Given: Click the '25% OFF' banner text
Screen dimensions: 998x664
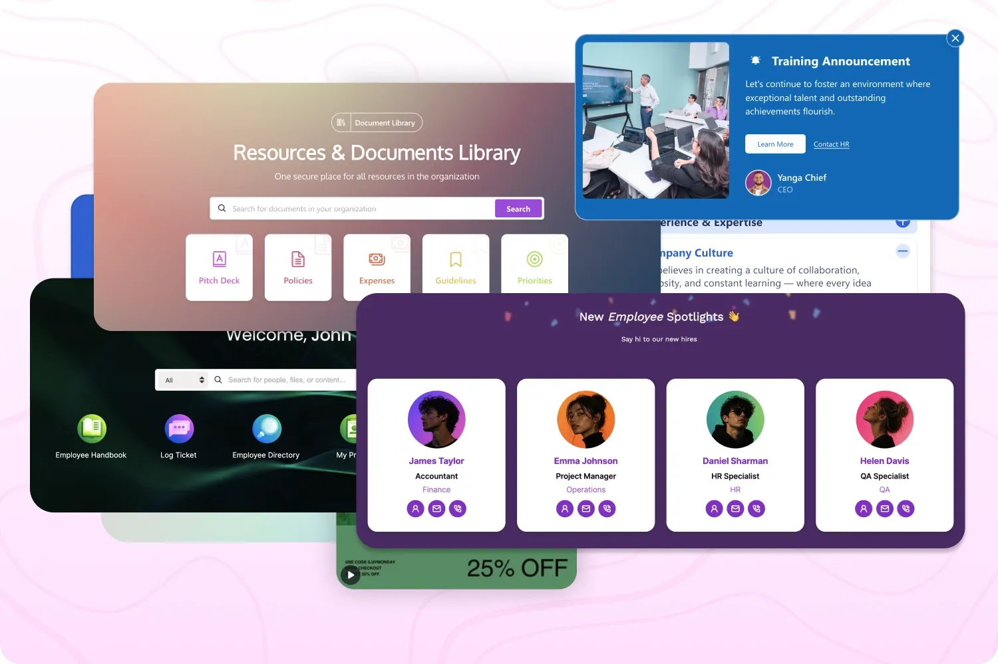Looking at the screenshot, I should point(518,568).
